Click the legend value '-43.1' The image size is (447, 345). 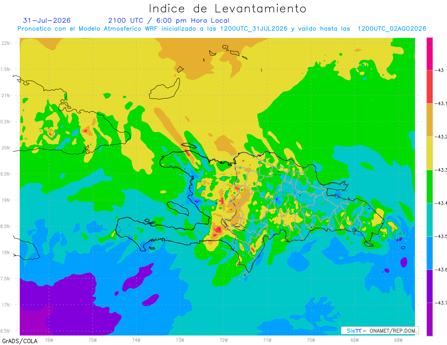tap(441, 103)
